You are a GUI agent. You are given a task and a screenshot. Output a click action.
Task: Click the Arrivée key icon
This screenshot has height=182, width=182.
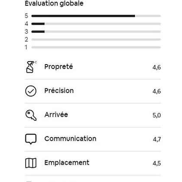click(x=31, y=115)
